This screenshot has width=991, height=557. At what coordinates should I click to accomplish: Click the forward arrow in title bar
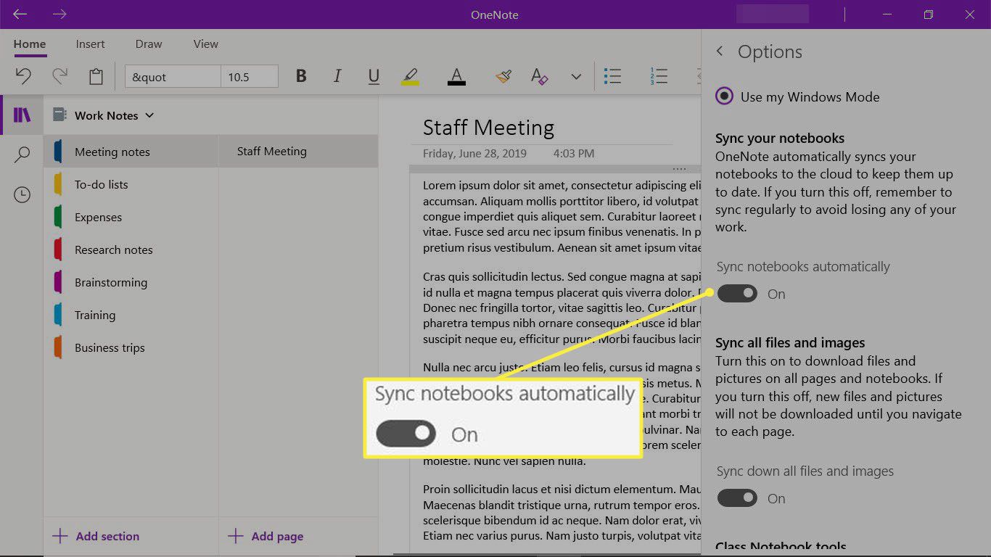point(59,15)
